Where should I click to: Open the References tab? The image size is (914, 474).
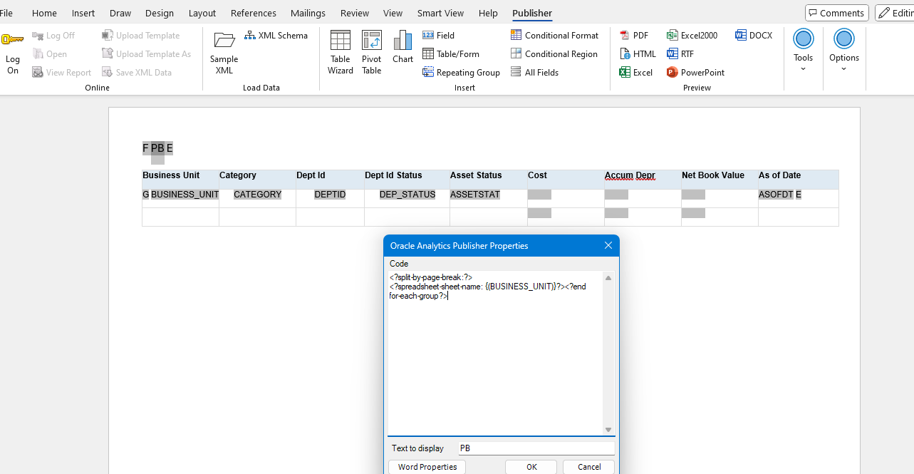254,13
